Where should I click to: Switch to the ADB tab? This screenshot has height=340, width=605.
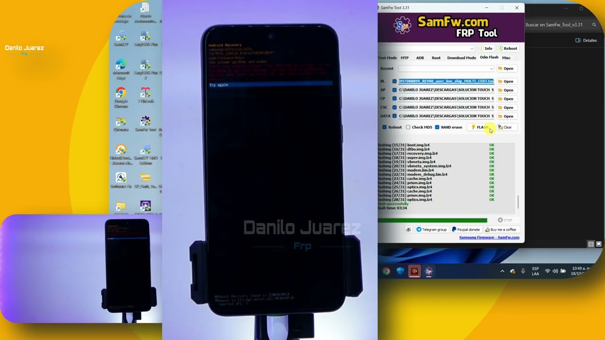click(x=420, y=58)
